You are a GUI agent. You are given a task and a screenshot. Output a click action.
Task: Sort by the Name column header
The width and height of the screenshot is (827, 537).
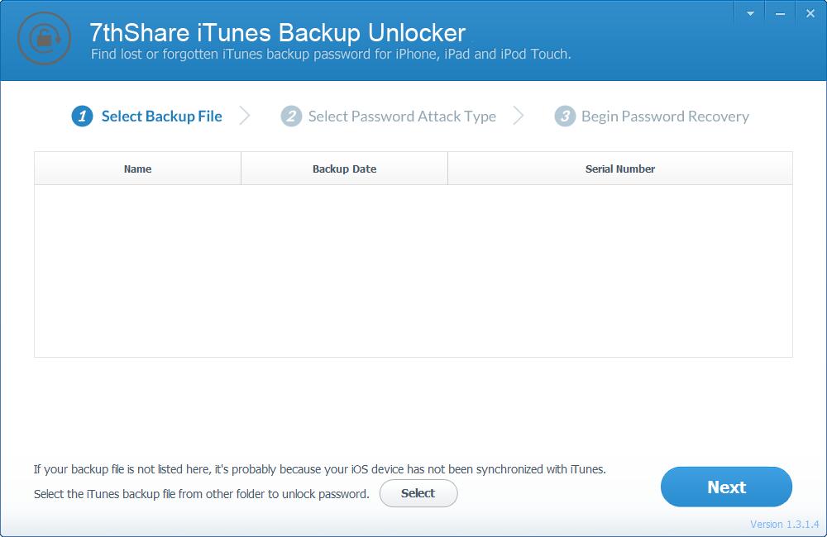pos(137,169)
